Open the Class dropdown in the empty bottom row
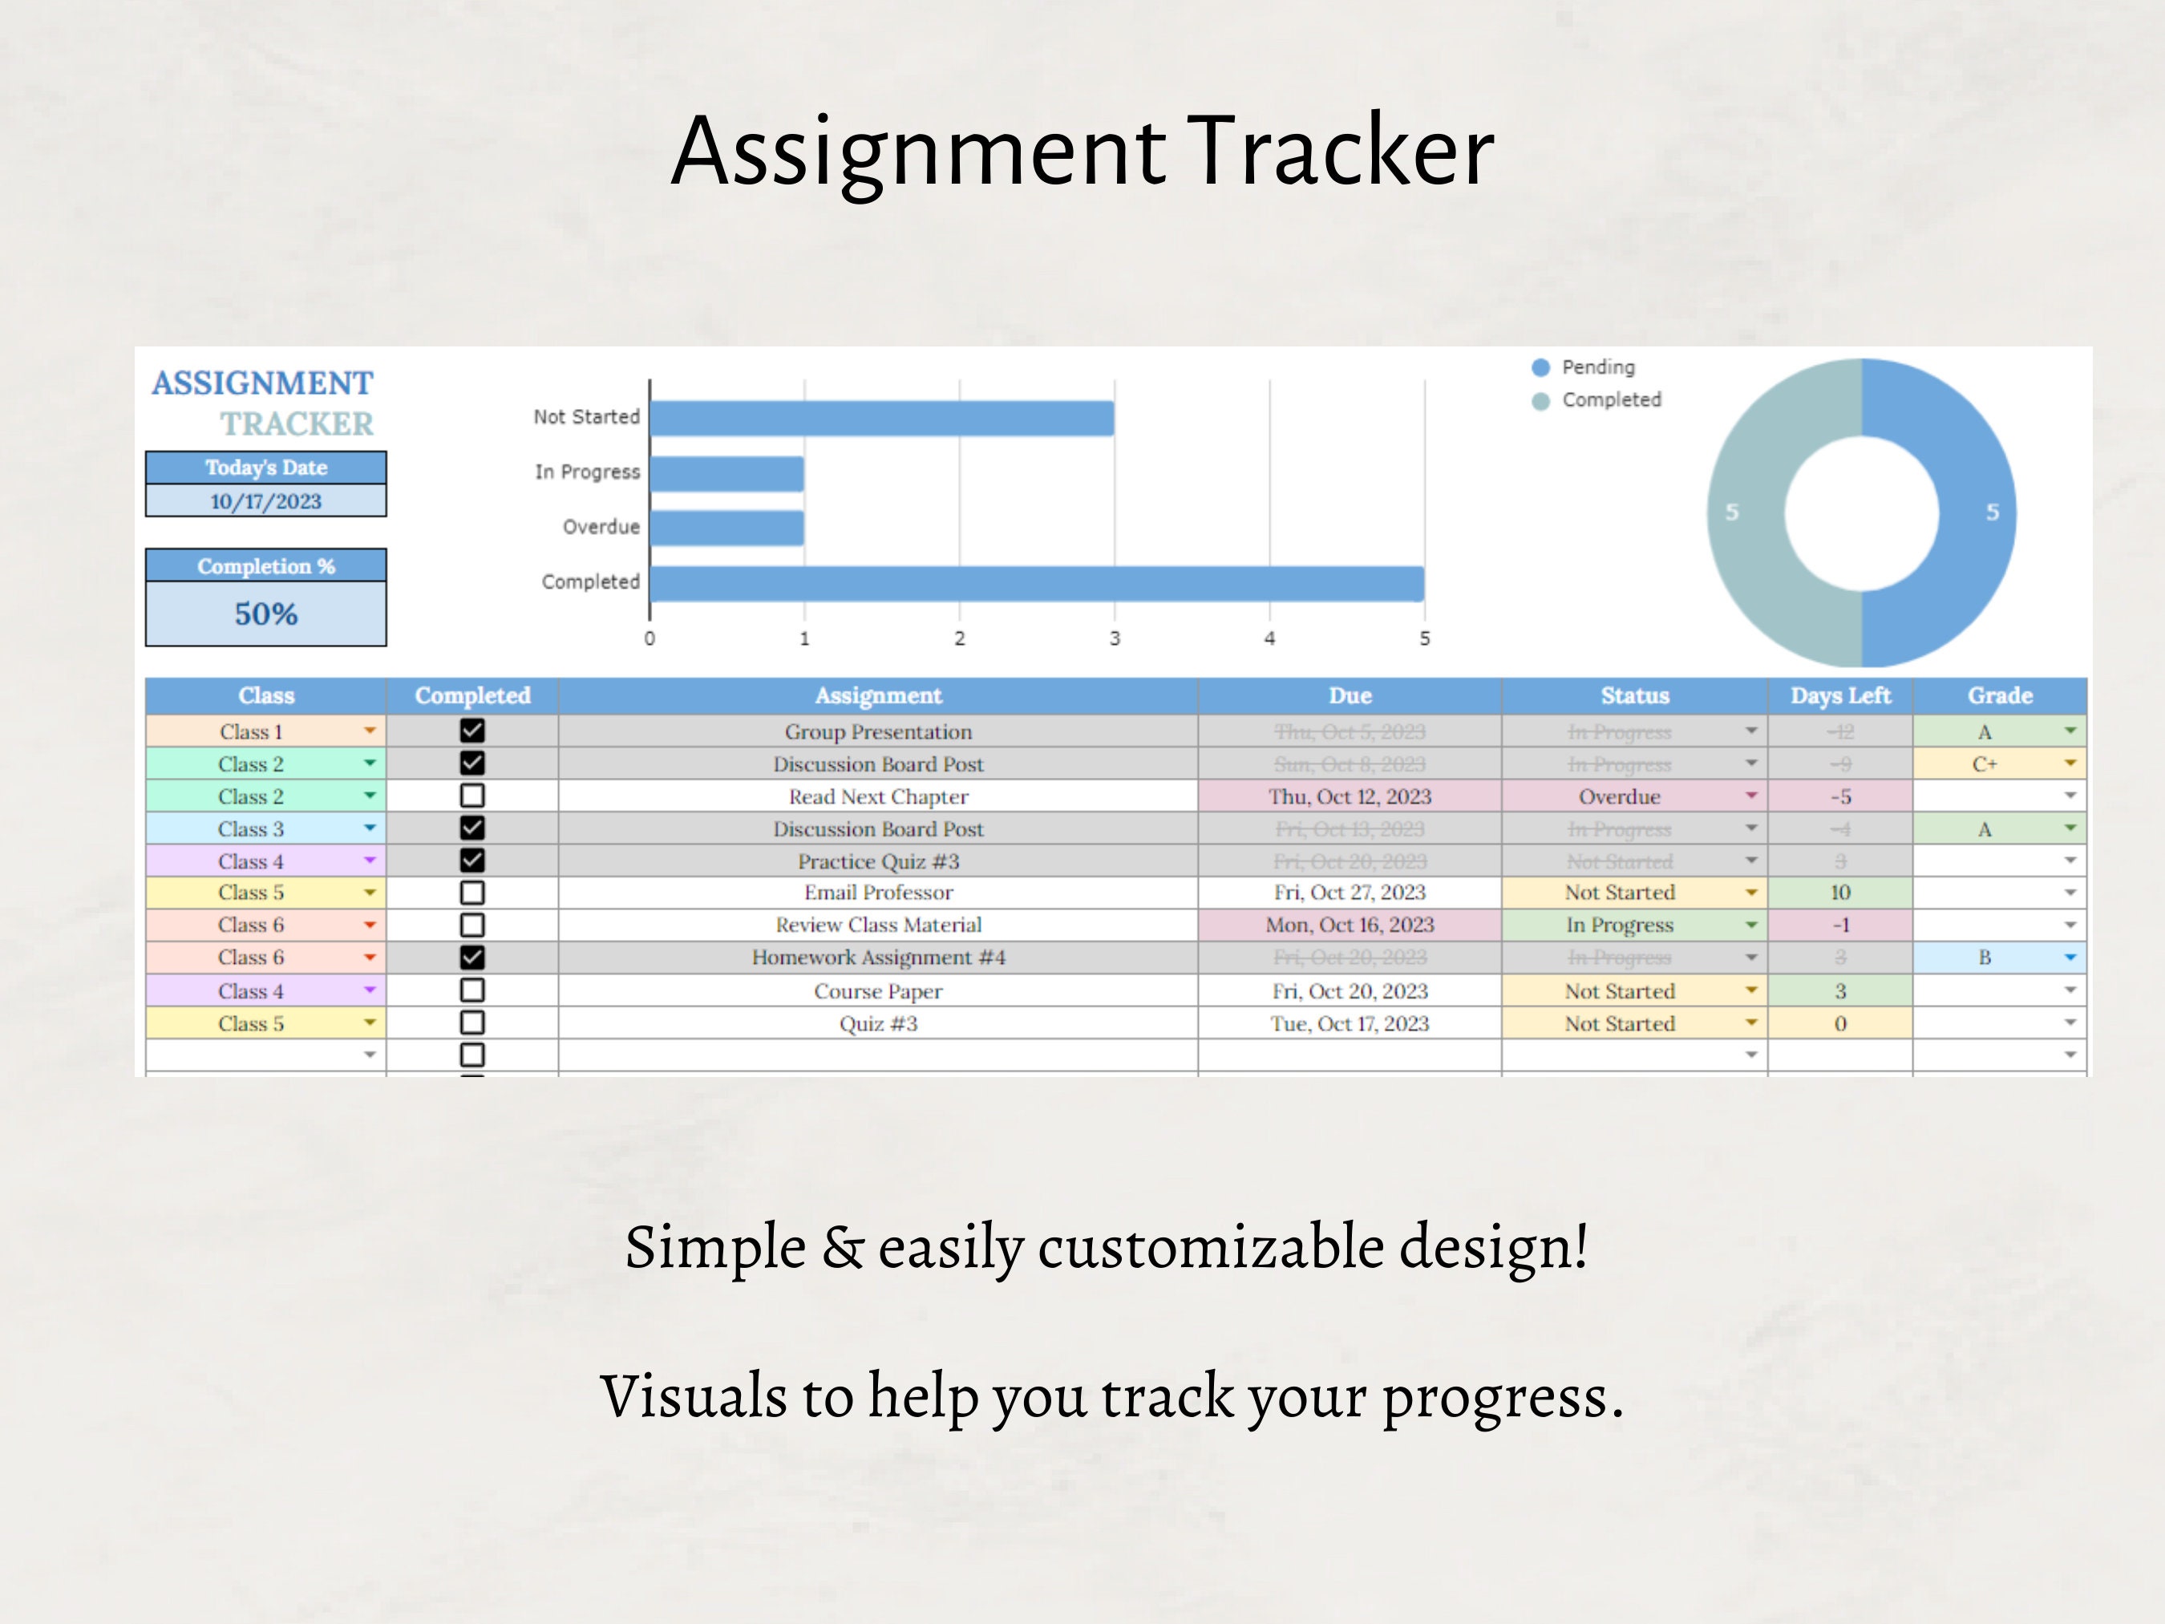This screenshot has width=2165, height=1624. click(x=370, y=1055)
